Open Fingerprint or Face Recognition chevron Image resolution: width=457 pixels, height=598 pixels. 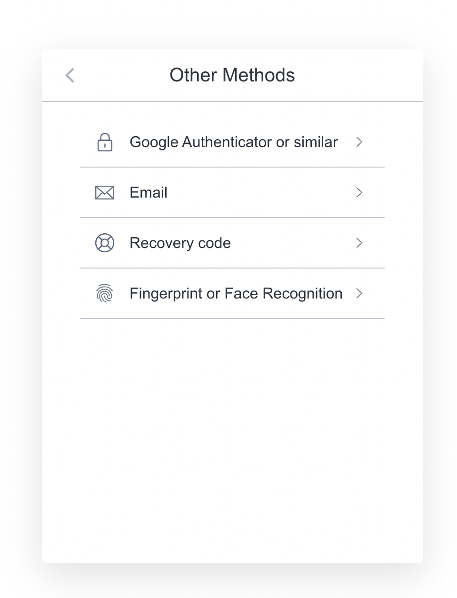[359, 293]
